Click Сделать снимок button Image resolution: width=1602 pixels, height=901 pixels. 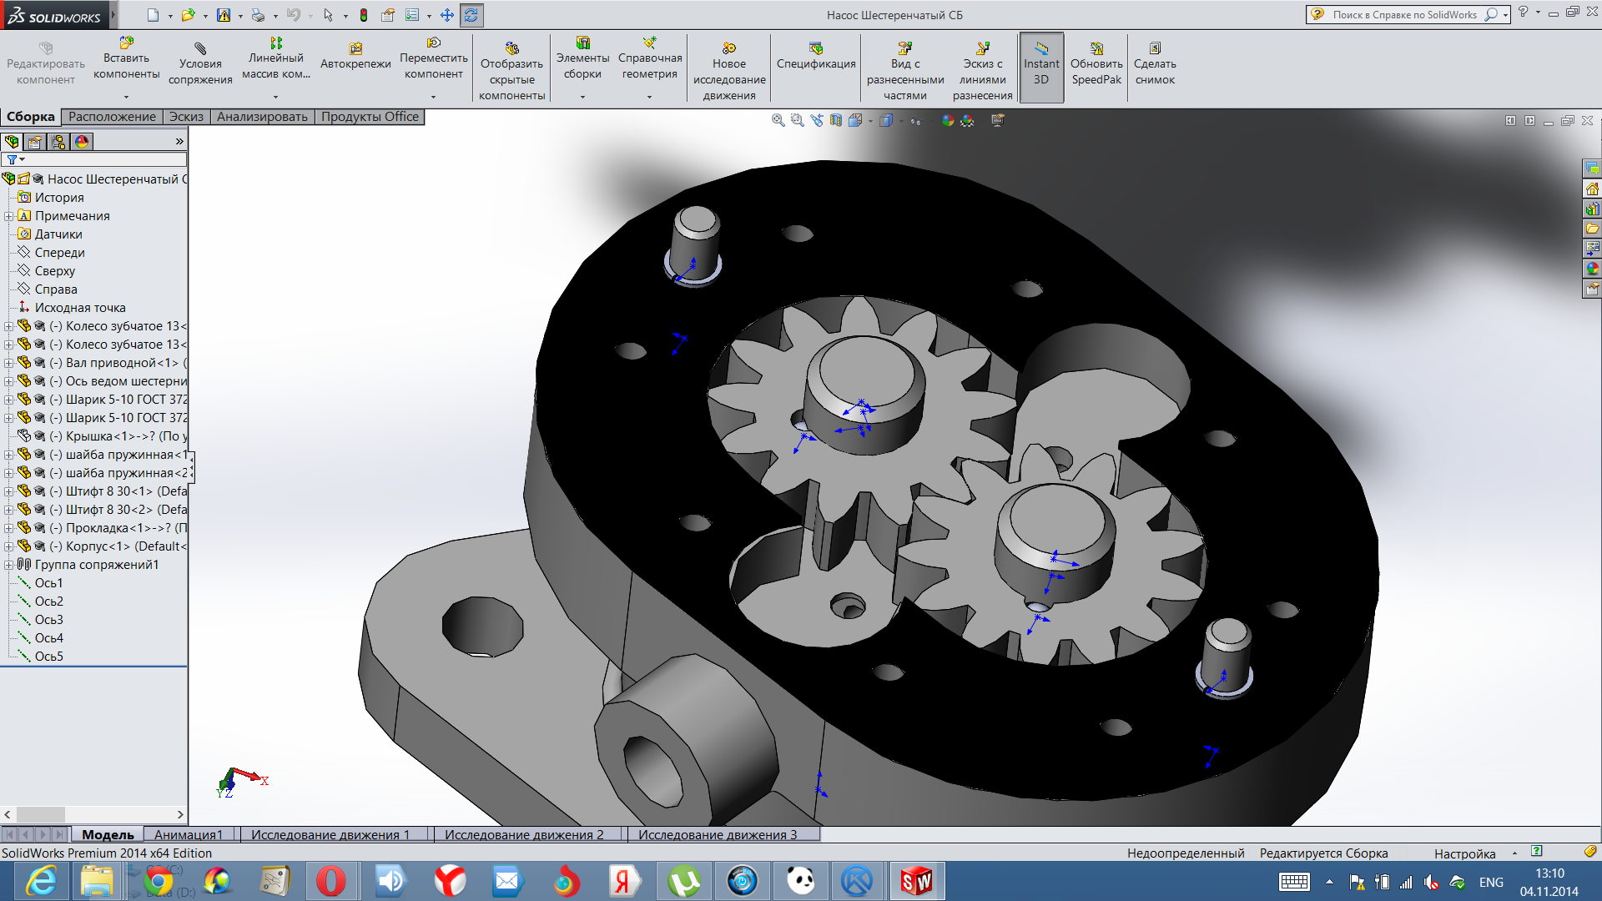point(1155,63)
